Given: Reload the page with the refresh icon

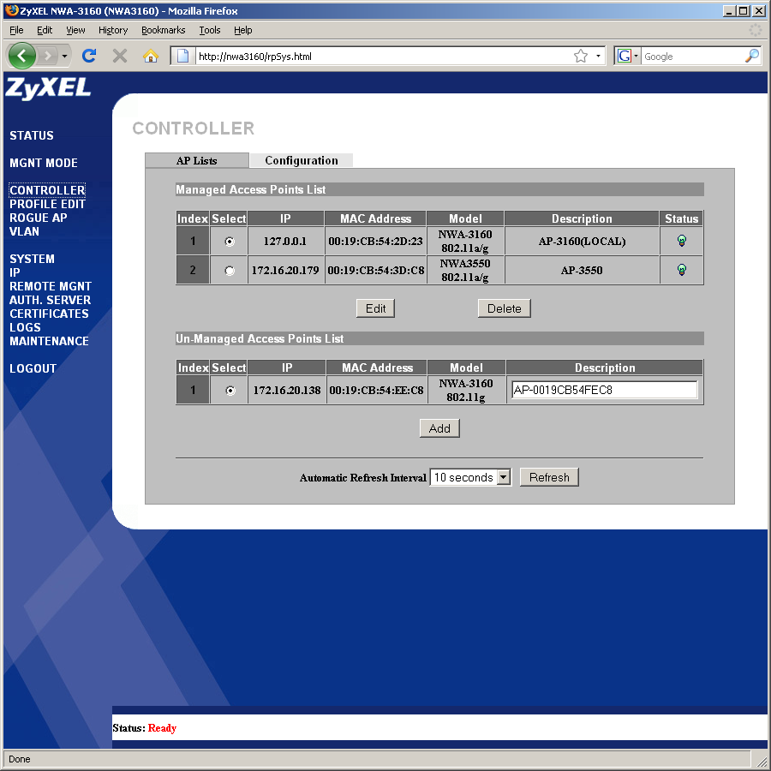Looking at the screenshot, I should 89,56.
